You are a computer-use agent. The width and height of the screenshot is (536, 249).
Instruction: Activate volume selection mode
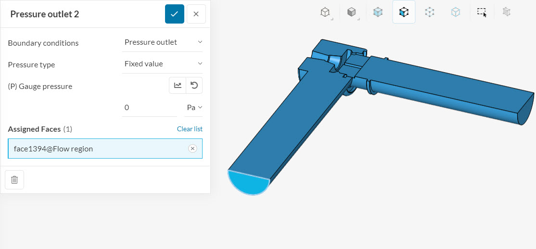coord(378,12)
